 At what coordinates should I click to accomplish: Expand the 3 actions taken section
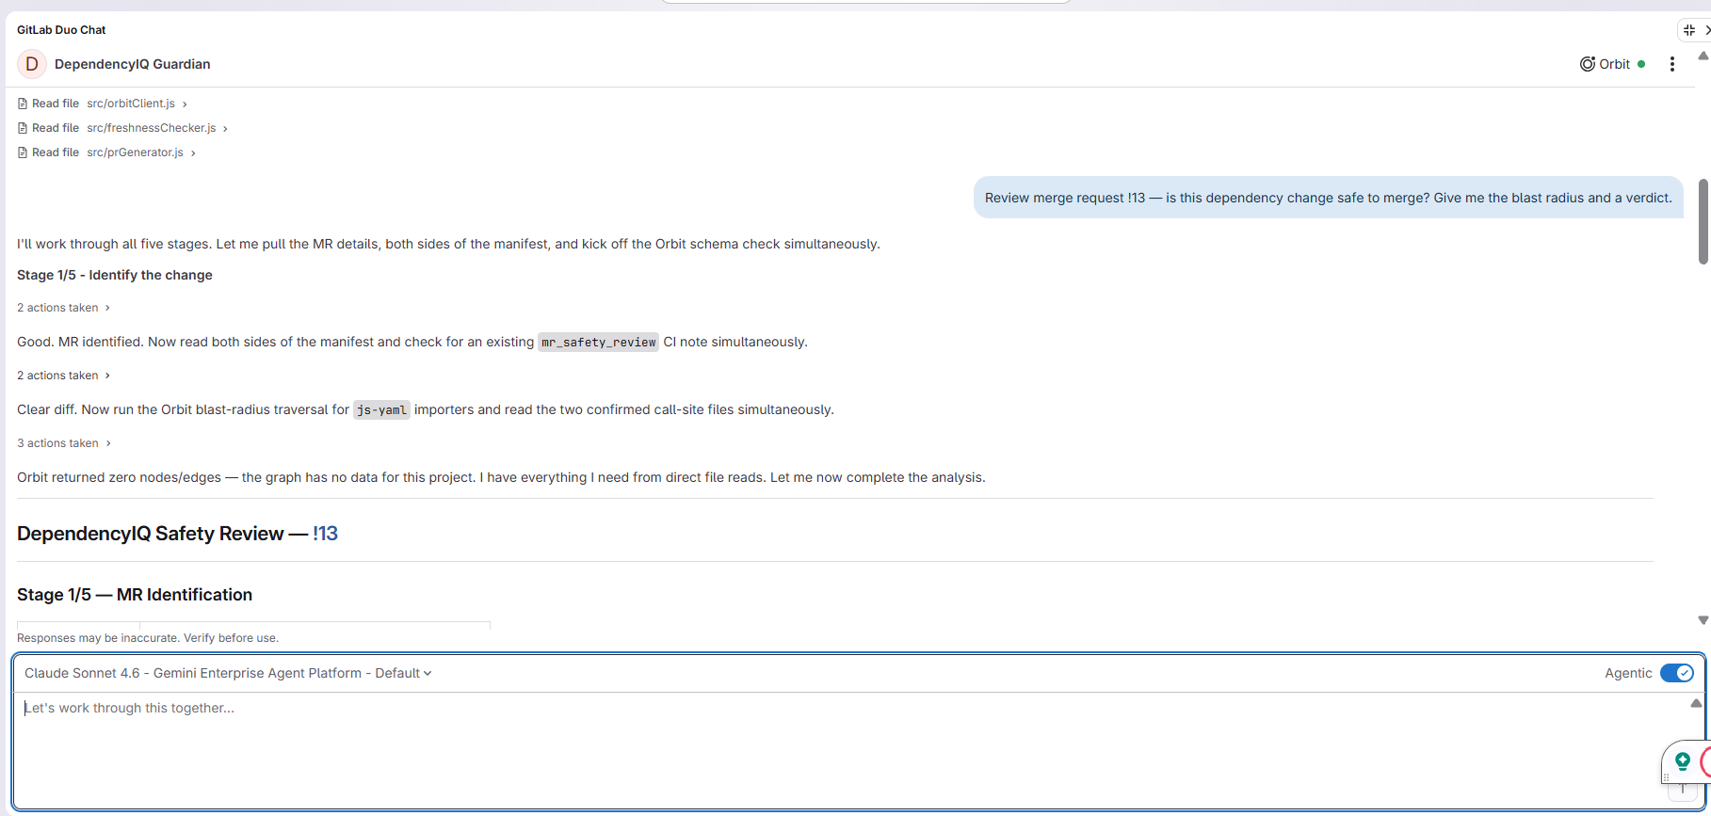pyautogui.click(x=64, y=443)
